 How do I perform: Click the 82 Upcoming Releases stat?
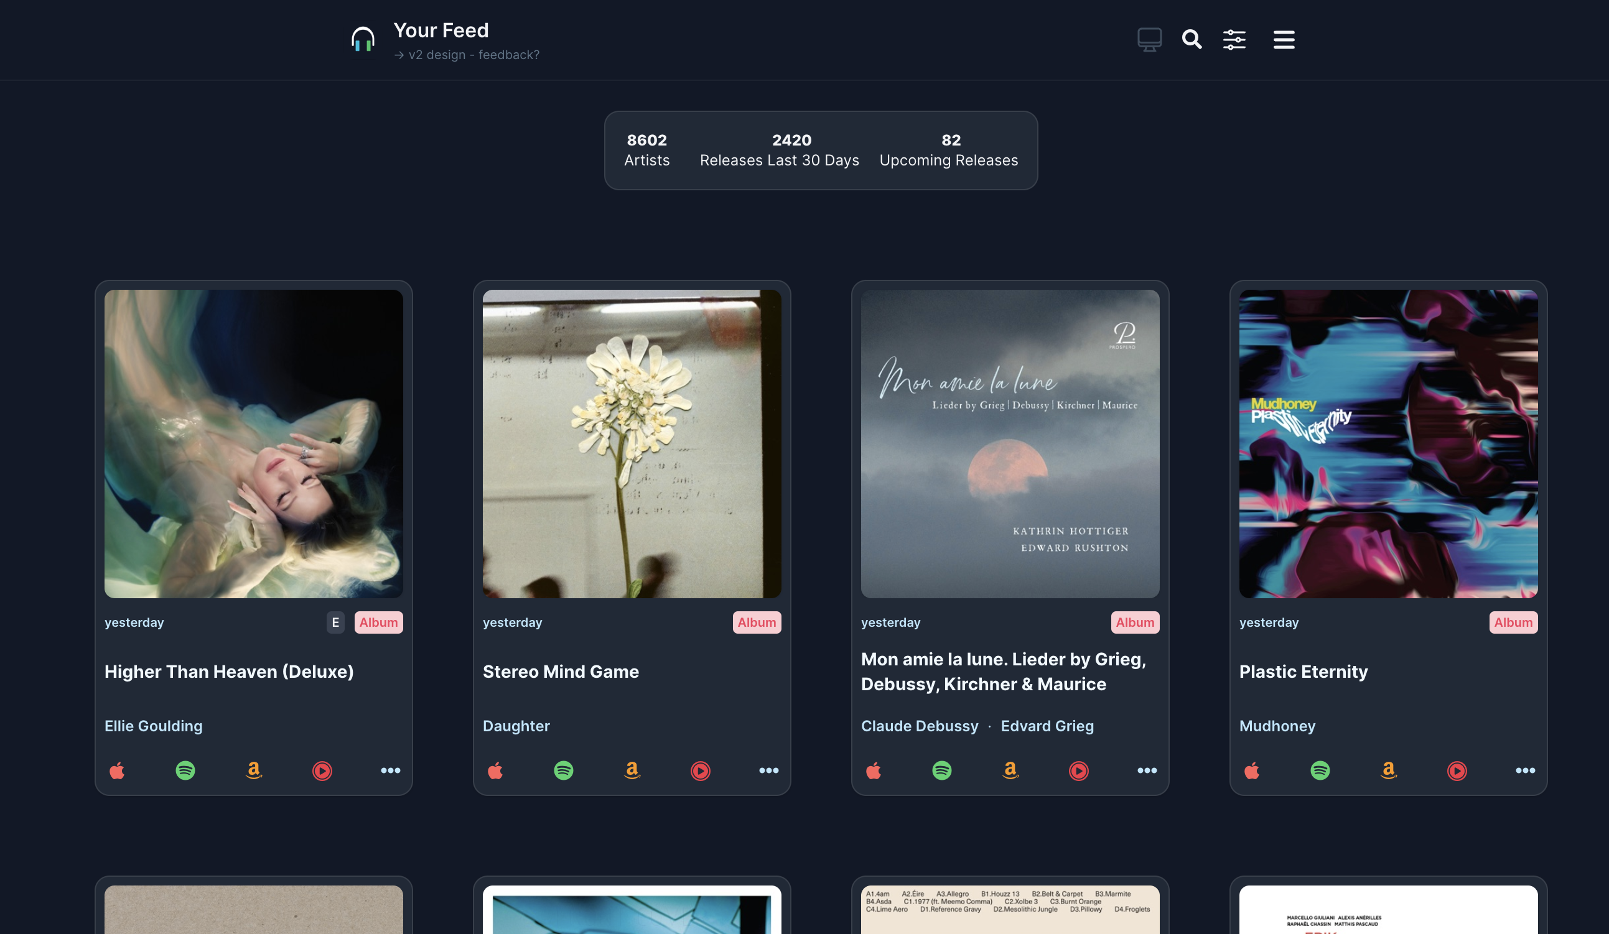pos(949,150)
